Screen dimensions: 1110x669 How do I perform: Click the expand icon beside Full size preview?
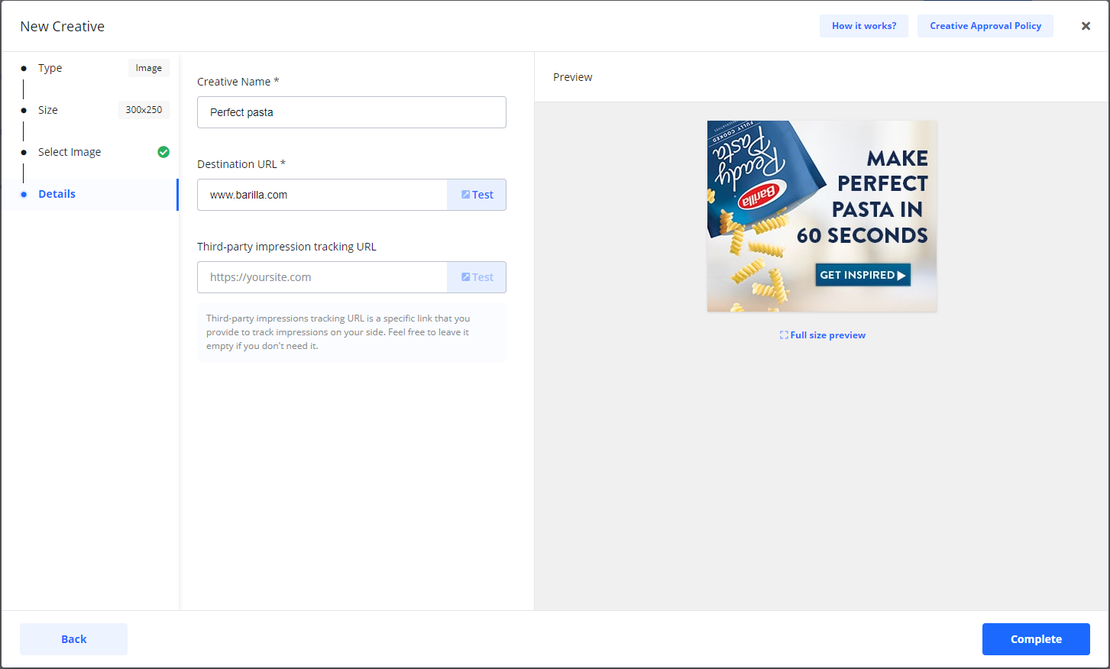(784, 335)
